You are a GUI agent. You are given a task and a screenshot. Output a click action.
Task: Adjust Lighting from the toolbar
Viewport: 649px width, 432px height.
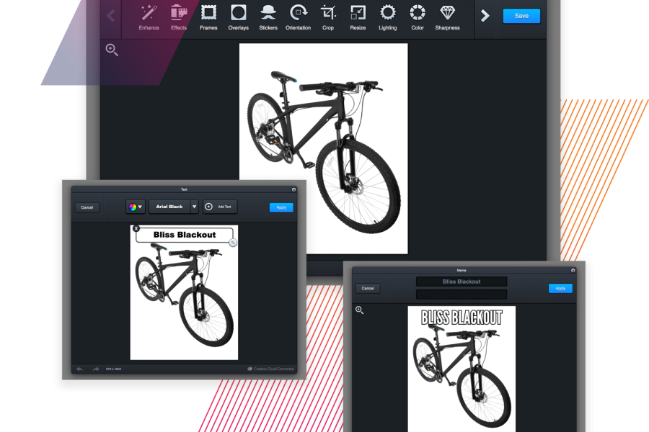click(388, 17)
